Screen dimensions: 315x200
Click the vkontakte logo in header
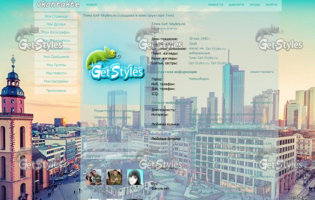(x=58, y=4)
